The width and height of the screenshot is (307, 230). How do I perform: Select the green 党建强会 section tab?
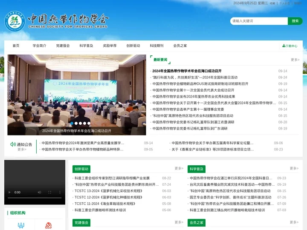81,223
